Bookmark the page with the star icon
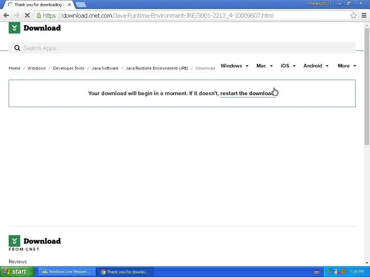Screen dimensions: 370x277 click(353, 16)
